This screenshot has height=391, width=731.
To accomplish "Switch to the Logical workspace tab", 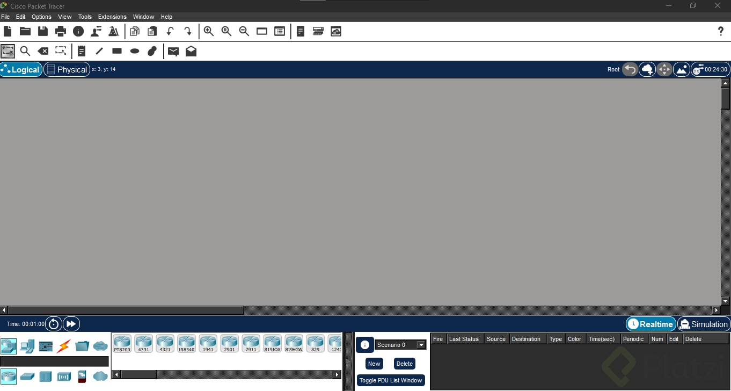I will (21, 69).
